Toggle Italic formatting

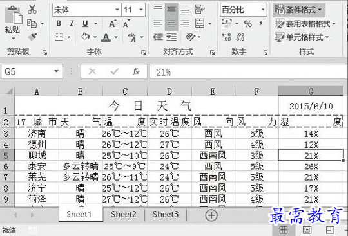(72, 23)
